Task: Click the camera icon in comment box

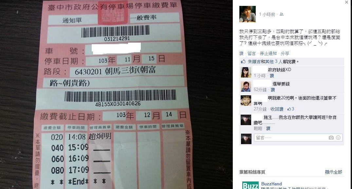Action: (331, 138)
